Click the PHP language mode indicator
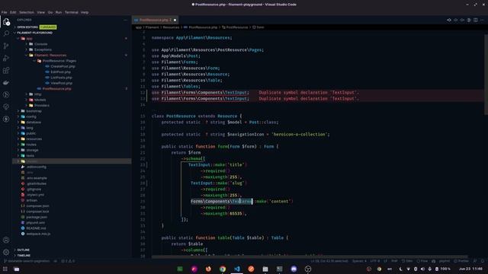Image resolution: width=488 pixels, height=274 pixels. pos(394,261)
